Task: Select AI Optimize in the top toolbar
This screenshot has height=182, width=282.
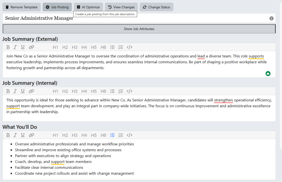Action: coord(88,7)
